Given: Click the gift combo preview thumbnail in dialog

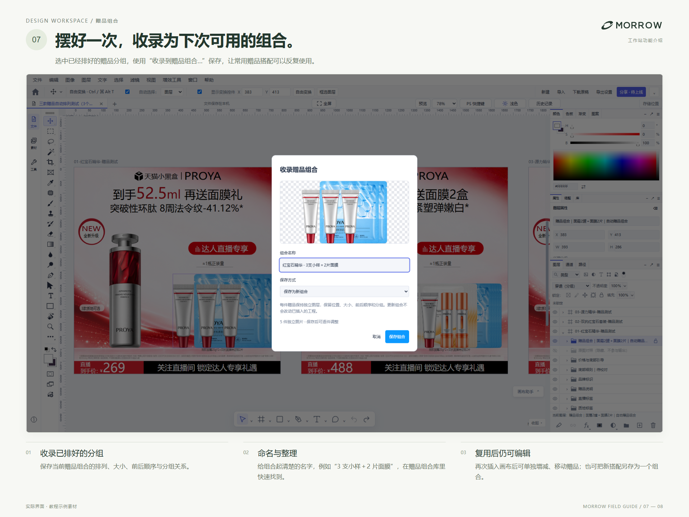Looking at the screenshot, I should coord(344,212).
